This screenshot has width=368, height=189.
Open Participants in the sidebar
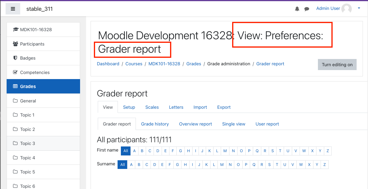click(x=43, y=44)
